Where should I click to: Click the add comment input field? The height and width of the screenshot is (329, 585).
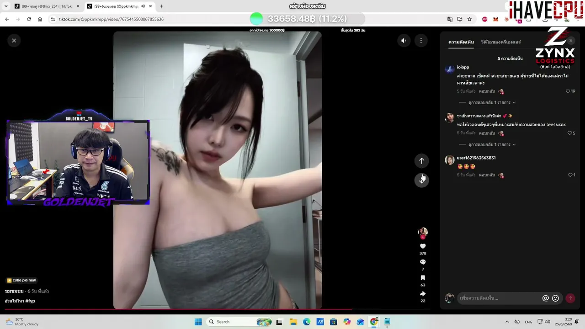point(499,298)
